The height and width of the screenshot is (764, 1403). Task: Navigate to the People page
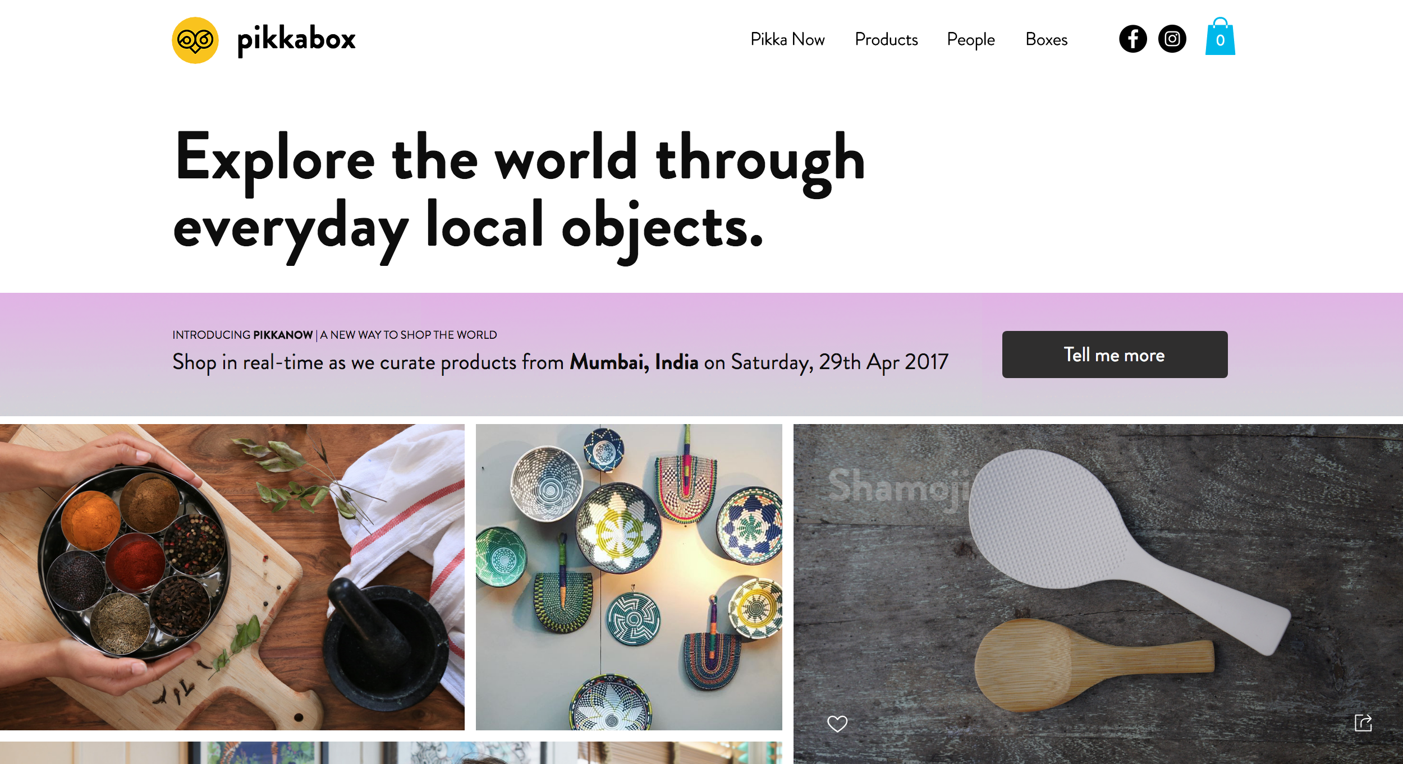[x=970, y=40]
